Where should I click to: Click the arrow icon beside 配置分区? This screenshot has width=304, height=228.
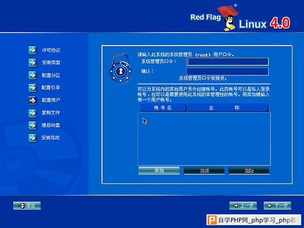point(33,75)
